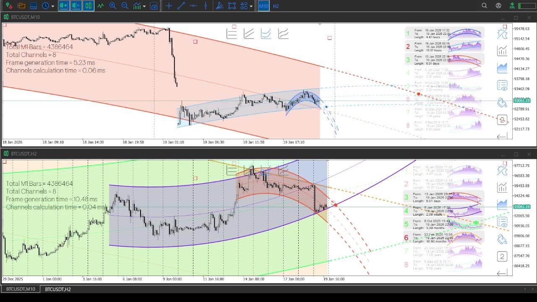Switch to BTCUSDT,H2 bottom tab
The image size is (537, 302).
(x=58, y=289)
